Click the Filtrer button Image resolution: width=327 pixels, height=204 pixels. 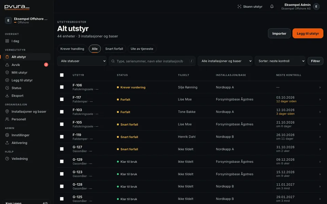coord(315,61)
